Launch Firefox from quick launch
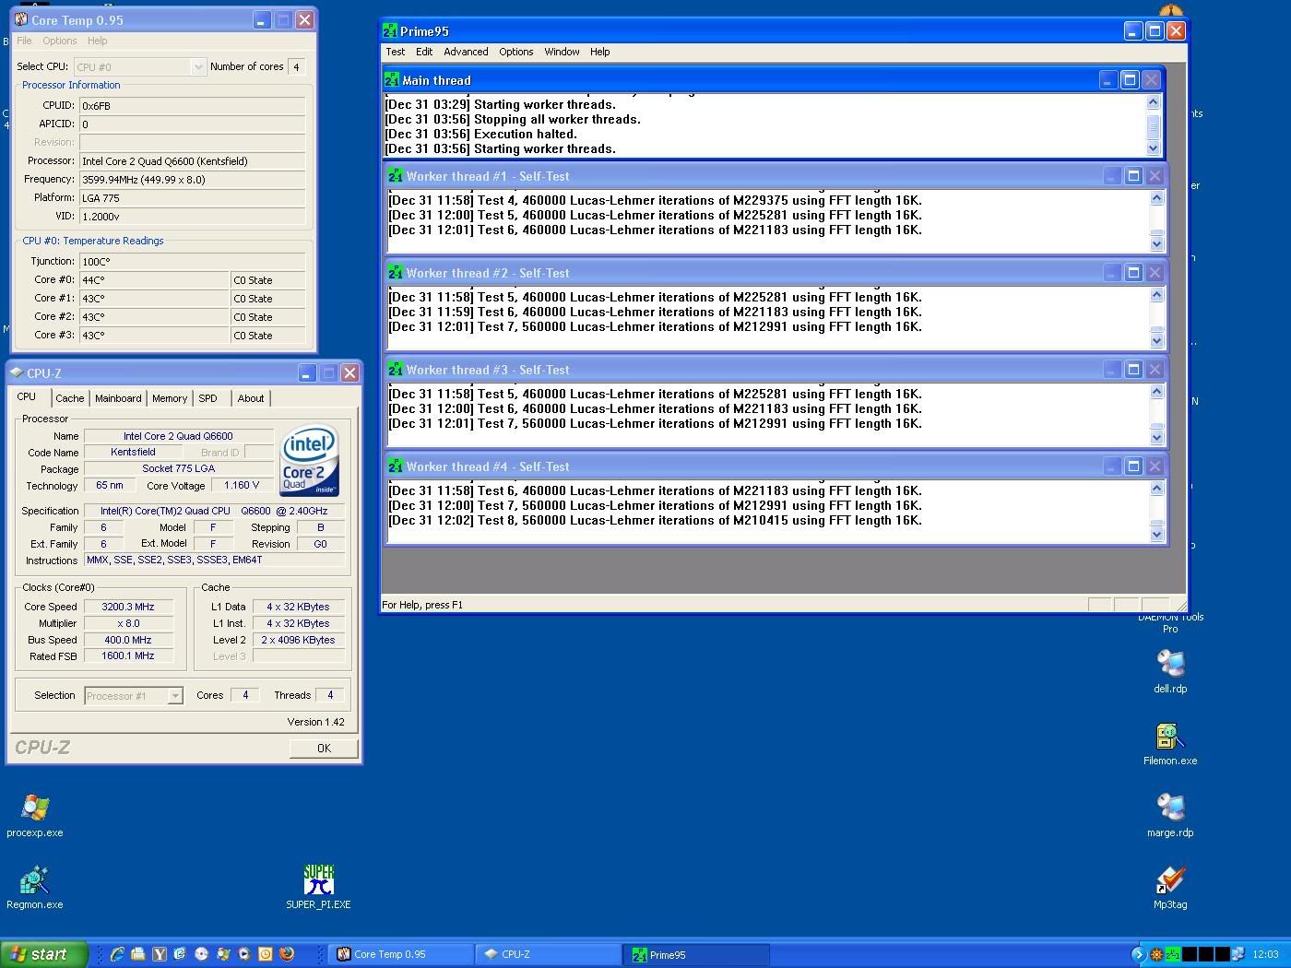1291x968 pixels. (x=287, y=954)
